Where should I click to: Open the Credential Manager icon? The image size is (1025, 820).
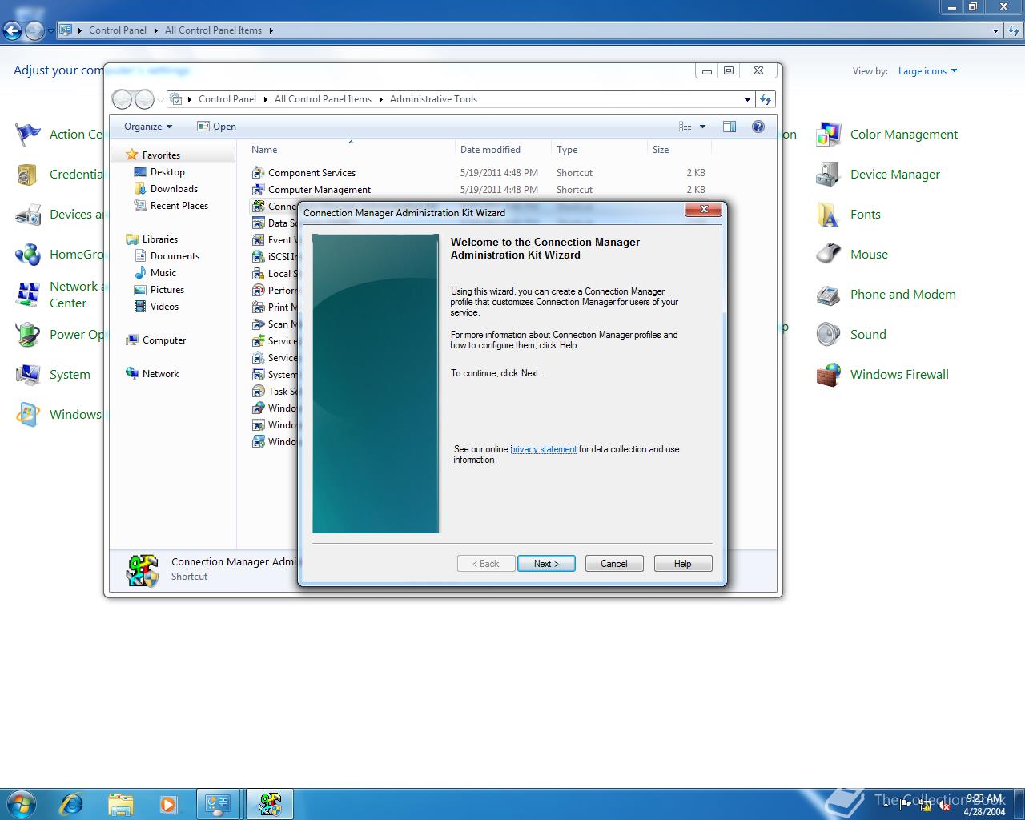pos(28,175)
